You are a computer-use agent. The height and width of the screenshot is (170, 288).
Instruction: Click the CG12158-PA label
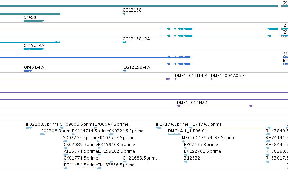click(137, 67)
